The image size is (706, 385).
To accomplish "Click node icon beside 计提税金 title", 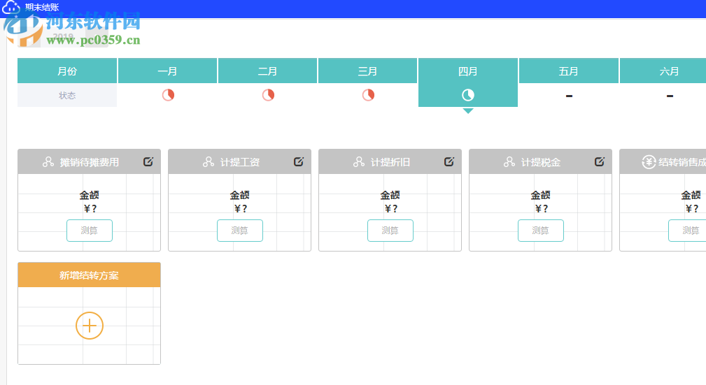I will 509,162.
